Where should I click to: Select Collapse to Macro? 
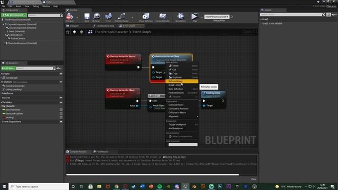pyautogui.click(x=182, y=112)
